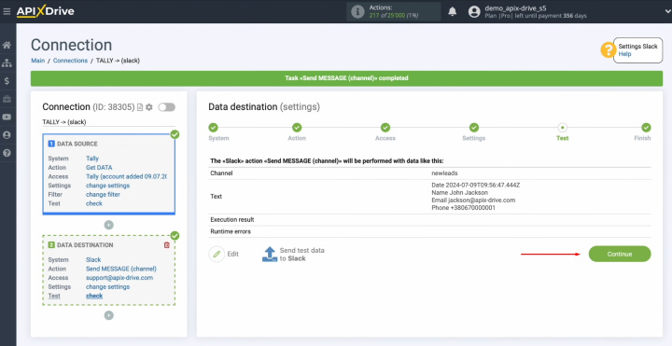672x346 pixels.
Task: Click the ApiX-Drive logo
Action: point(46,11)
